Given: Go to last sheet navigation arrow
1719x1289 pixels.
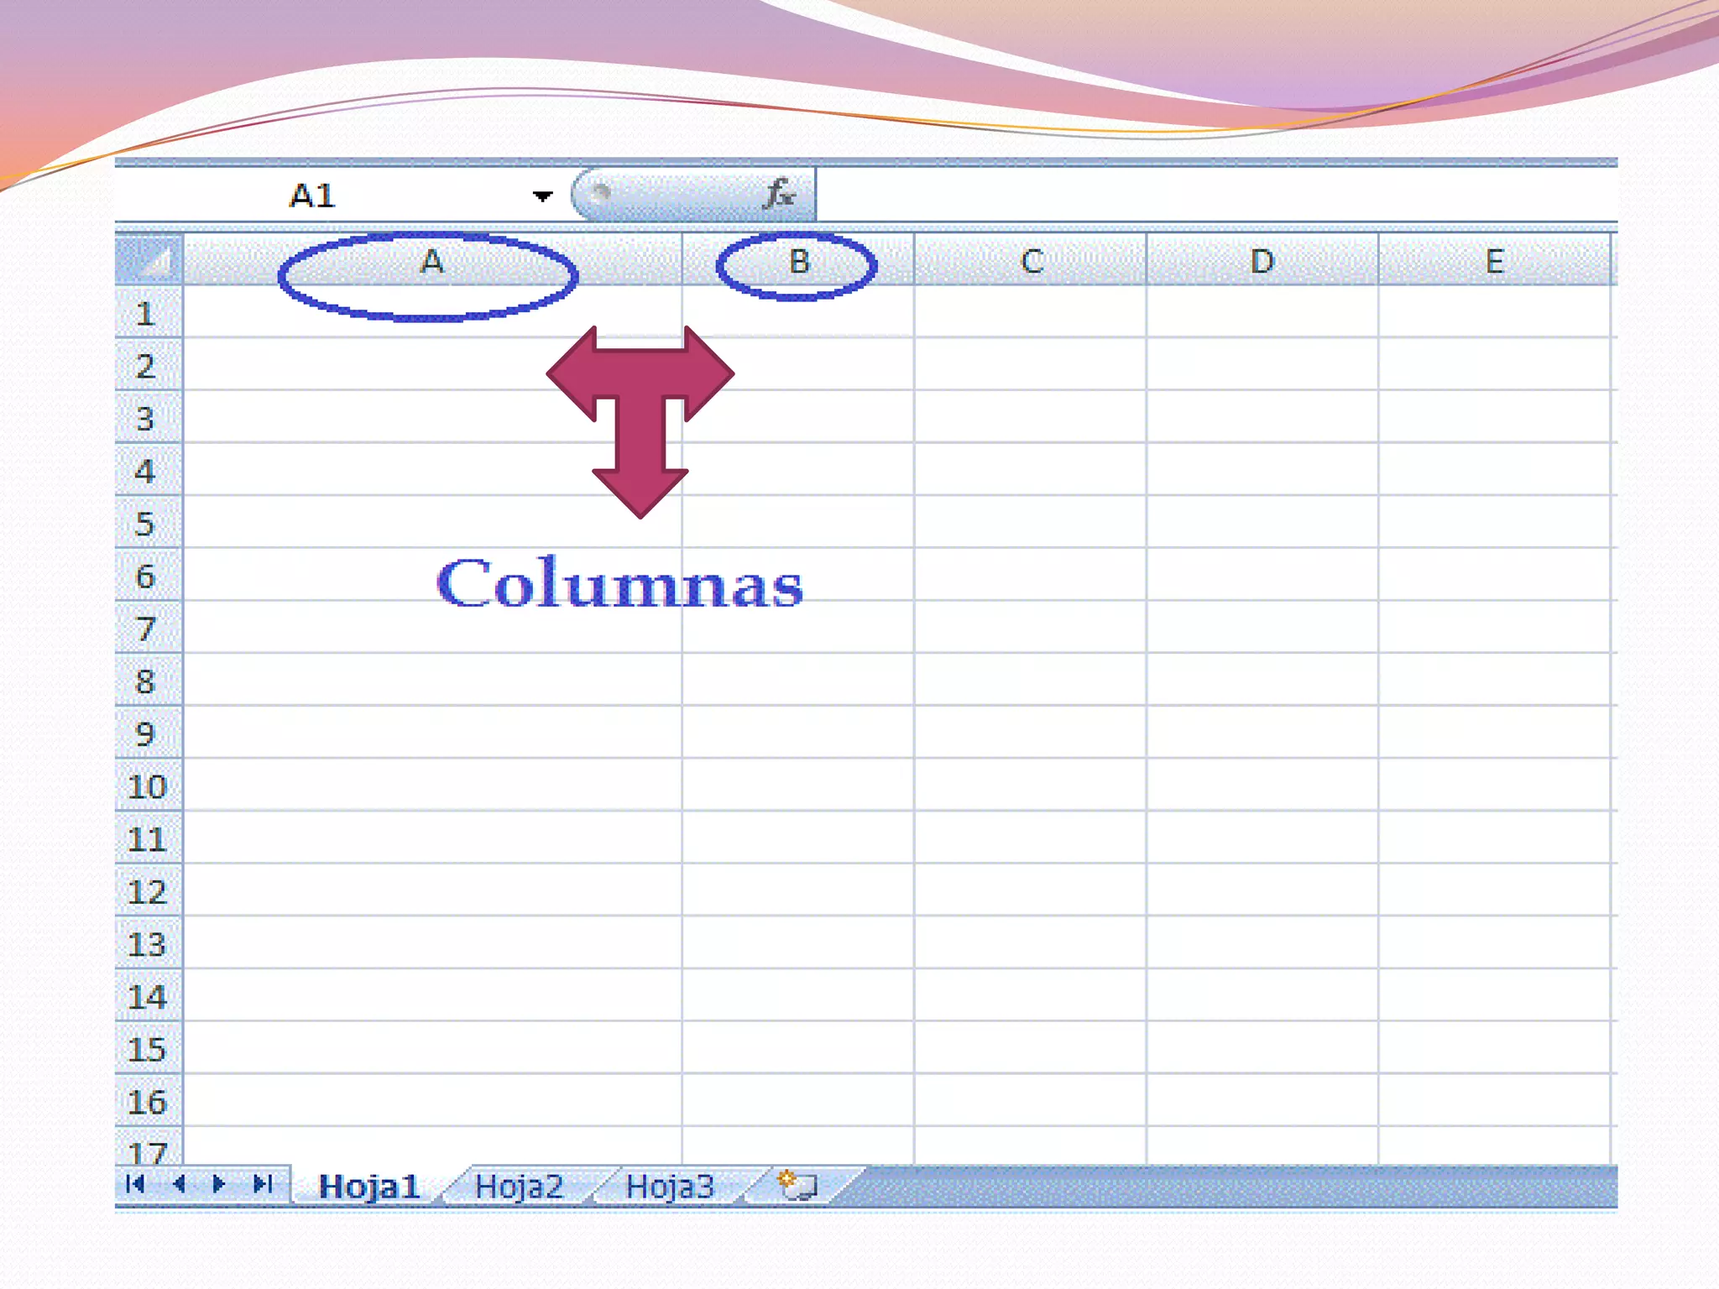Looking at the screenshot, I should [263, 1184].
